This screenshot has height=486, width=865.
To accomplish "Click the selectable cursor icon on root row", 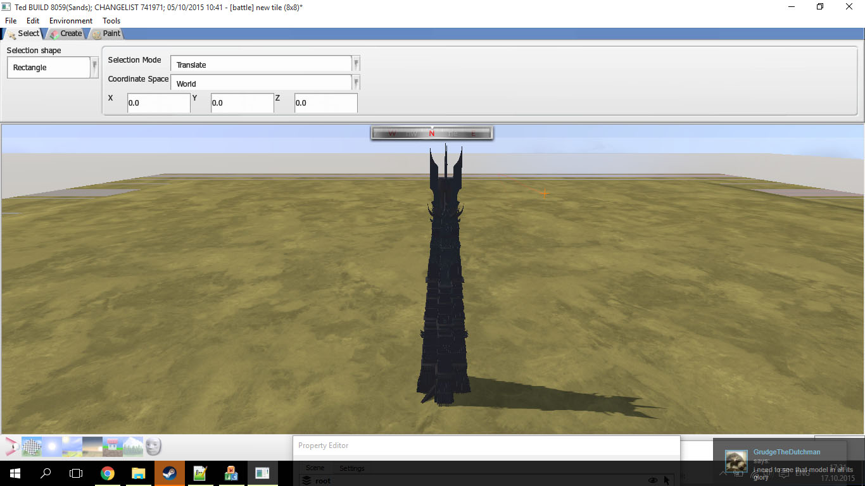I will 666,481.
